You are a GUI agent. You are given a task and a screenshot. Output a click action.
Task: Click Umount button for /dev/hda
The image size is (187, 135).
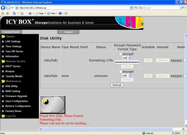tap(163, 76)
